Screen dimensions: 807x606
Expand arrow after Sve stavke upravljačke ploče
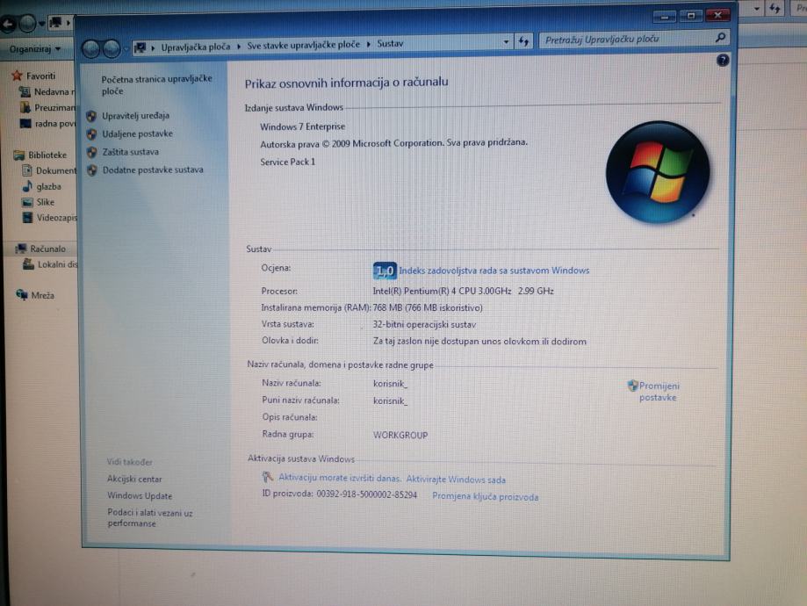(369, 44)
